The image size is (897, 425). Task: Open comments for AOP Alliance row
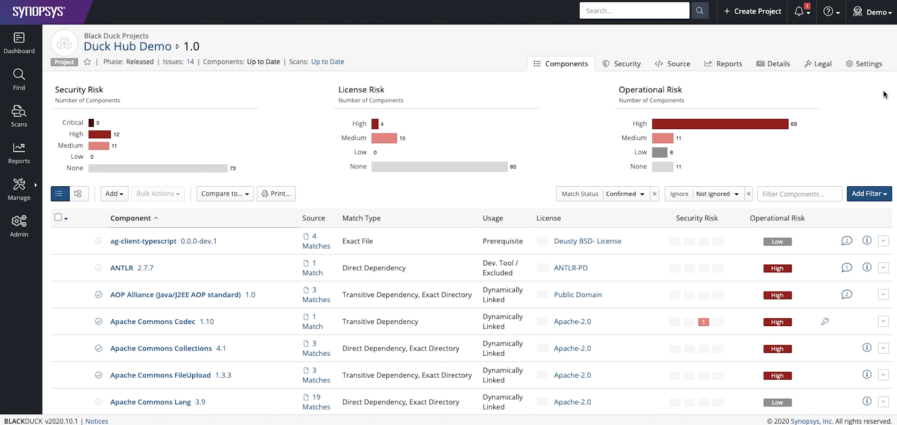pyautogui.click(x=846, y=294)
